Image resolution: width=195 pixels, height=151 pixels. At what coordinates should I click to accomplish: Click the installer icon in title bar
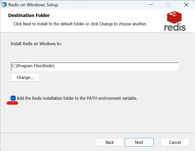4,5
